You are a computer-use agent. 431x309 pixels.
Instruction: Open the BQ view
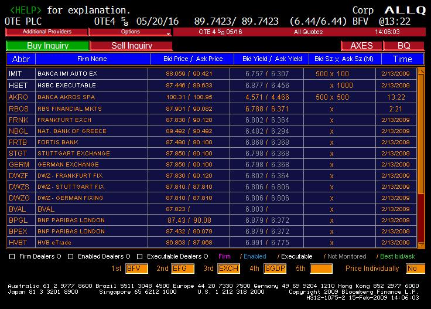403,46
